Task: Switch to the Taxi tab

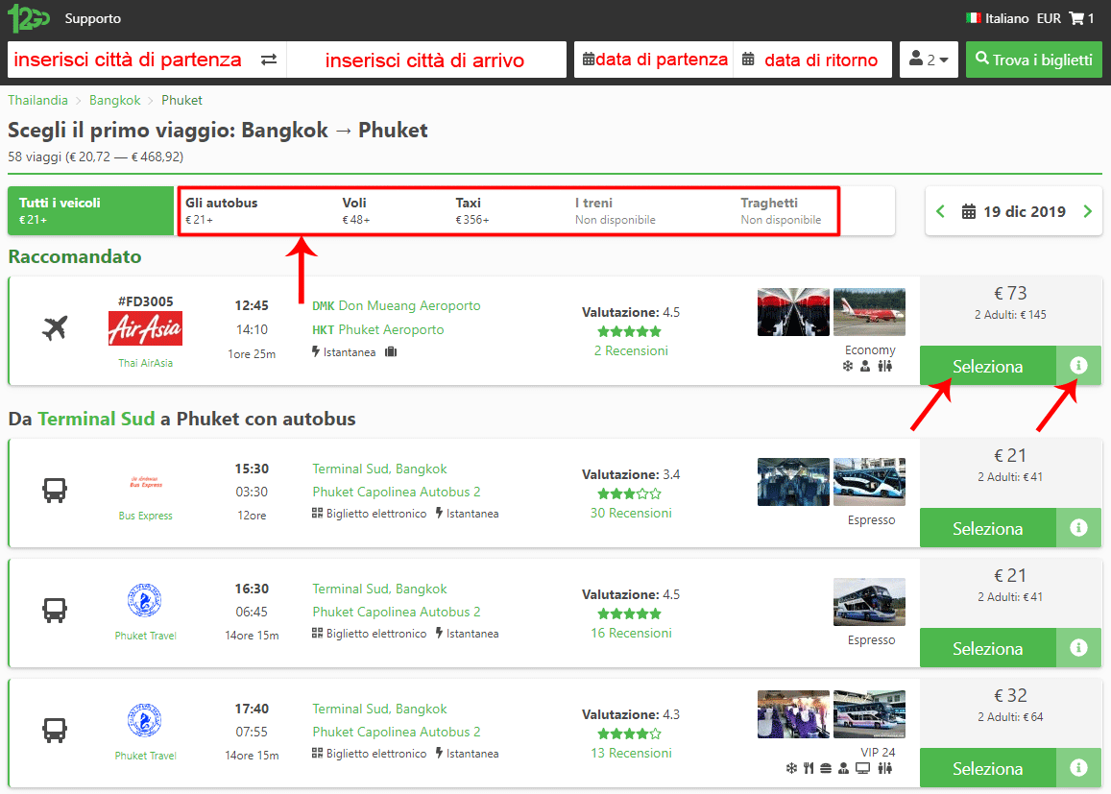Action: (471, 210)
